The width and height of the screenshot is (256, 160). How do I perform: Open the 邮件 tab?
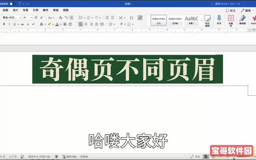pyautogui.click(x=45, y=10)
